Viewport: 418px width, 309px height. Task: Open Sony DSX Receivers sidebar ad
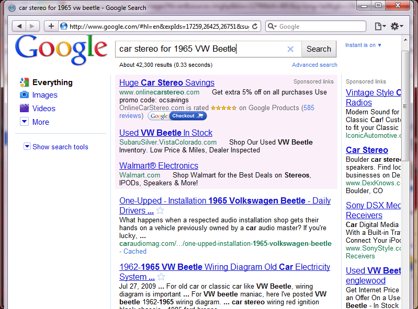point(373,210)
